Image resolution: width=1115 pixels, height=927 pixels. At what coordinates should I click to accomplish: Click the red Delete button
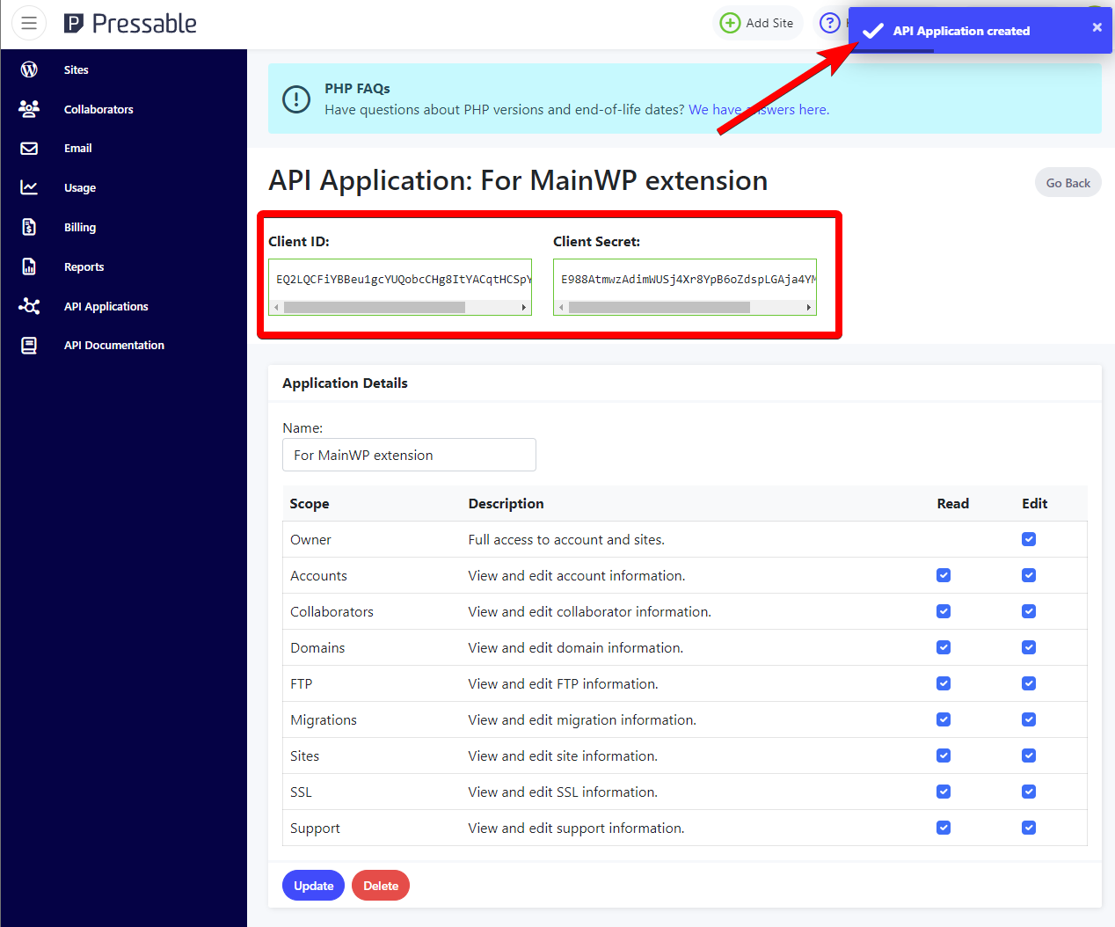tap(380, 885)
